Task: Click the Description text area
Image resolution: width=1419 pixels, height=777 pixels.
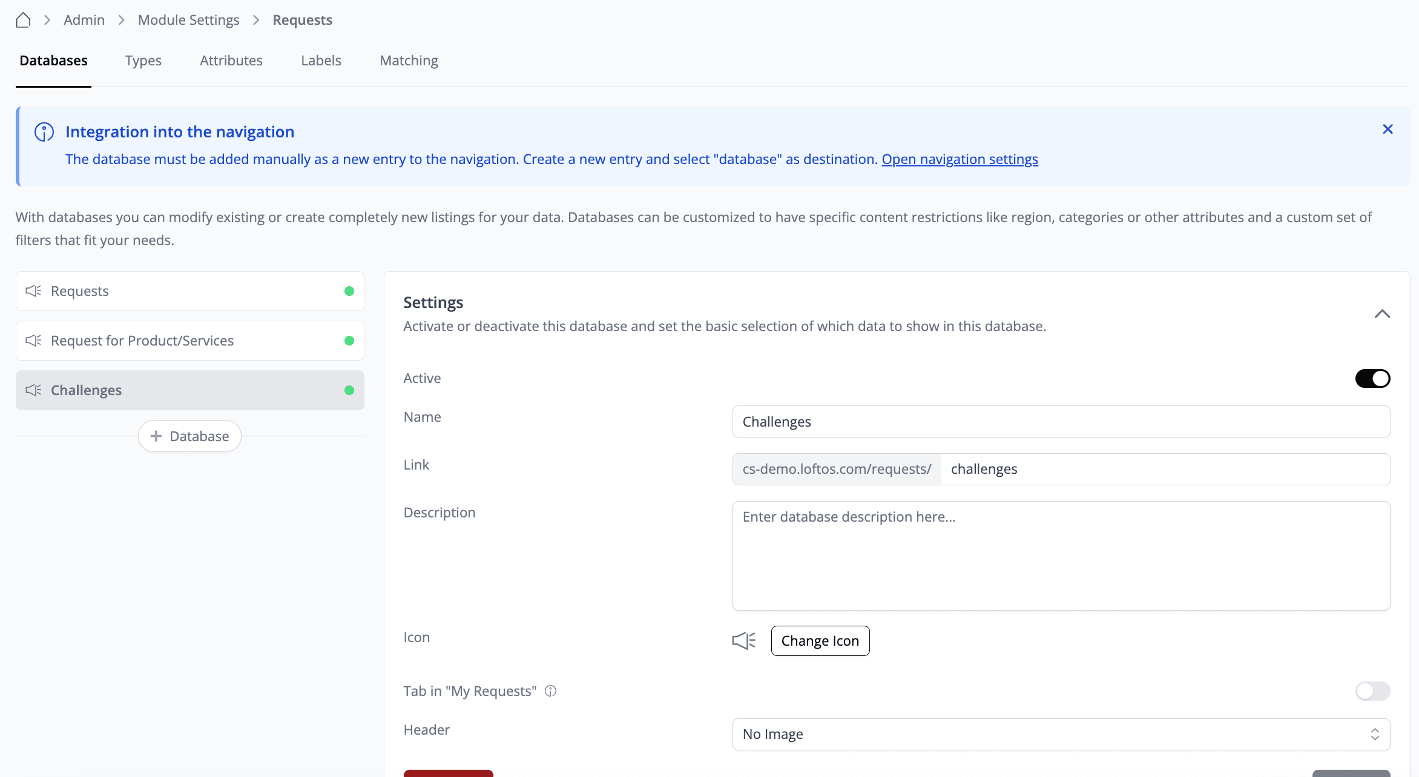Action: (1061, 556)
